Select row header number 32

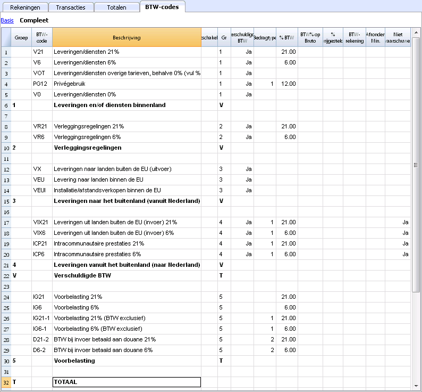(6, 382)
